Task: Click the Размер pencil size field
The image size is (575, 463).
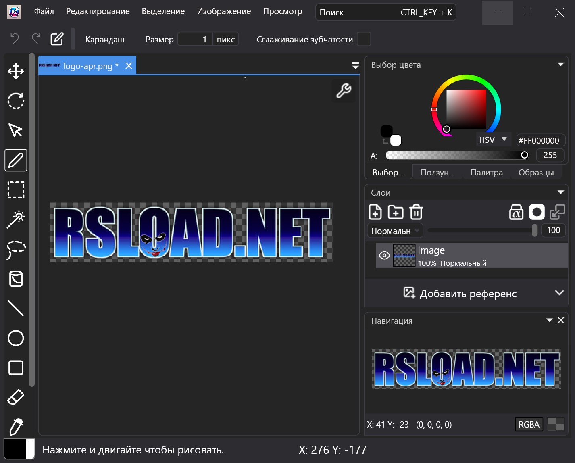Action: click(195, 39)
